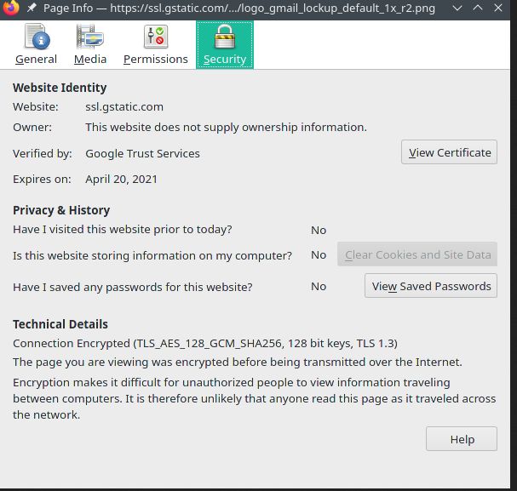
Task: Click the expiry date April 20, 2021
Action: [121, 180]
